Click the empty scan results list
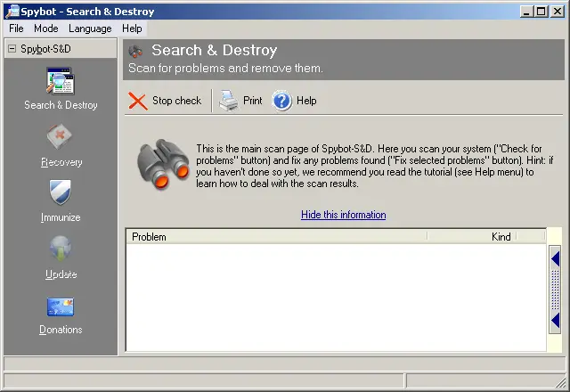 [x=336, y=297]
